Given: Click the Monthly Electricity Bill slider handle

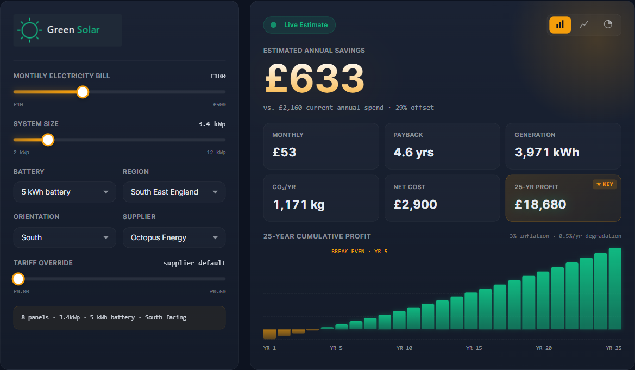Looking at the screenshot, I should [83, 92].
